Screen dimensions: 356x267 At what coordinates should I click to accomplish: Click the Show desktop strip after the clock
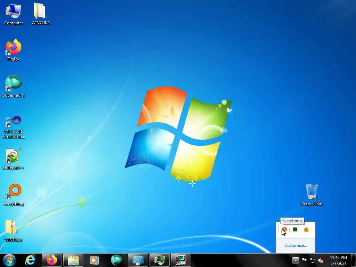point(354,260)
